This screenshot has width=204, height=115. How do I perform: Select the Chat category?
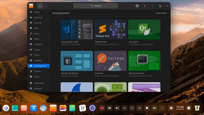[x=39, y=28]
